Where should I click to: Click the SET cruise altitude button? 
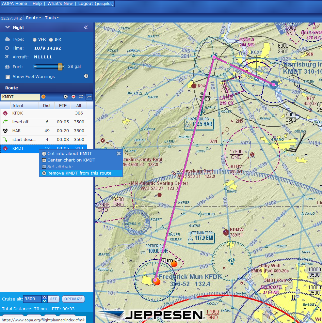click(53, 299)
